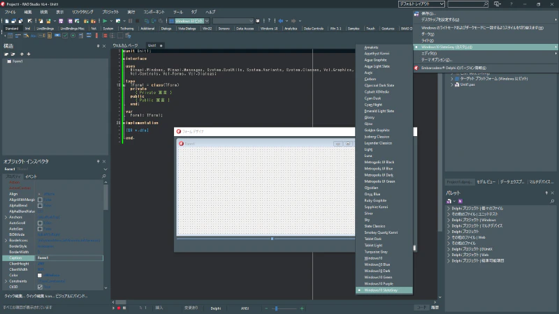The width and height of the screenshot is (559, 314).
Task: Expand the Constraints property
Action: point(6,281)
